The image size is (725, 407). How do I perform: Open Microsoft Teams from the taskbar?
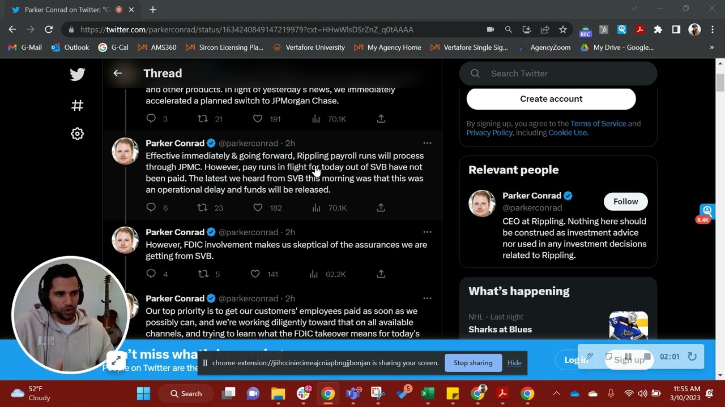(x=353, y=393)
